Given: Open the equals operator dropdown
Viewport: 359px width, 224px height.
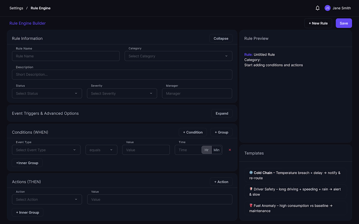Looking at the screenshot, I should click(x=101, y=150).
